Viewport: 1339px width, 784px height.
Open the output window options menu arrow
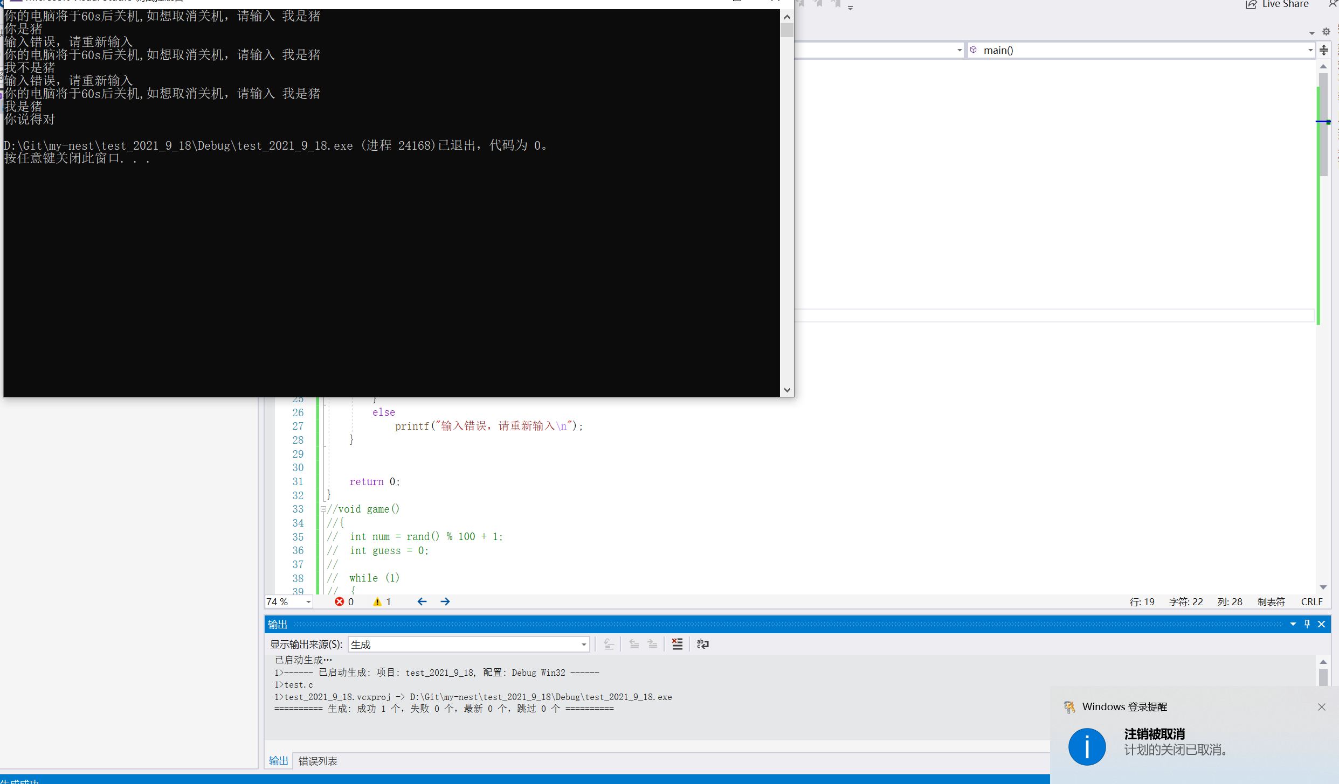click(x=1293, y=624)
